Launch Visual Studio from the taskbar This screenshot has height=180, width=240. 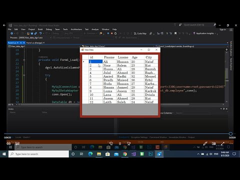click(x=133, y=154)
